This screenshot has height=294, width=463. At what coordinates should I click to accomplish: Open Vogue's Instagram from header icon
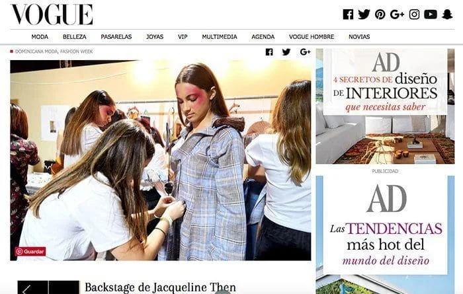[x=414, y=14]
